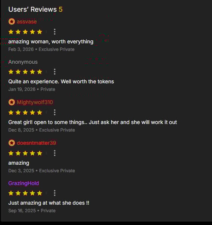This screenshot has height=225, width=212.
Task: Open doesntmatter39's user profile link
Action: tap(37, 143)
